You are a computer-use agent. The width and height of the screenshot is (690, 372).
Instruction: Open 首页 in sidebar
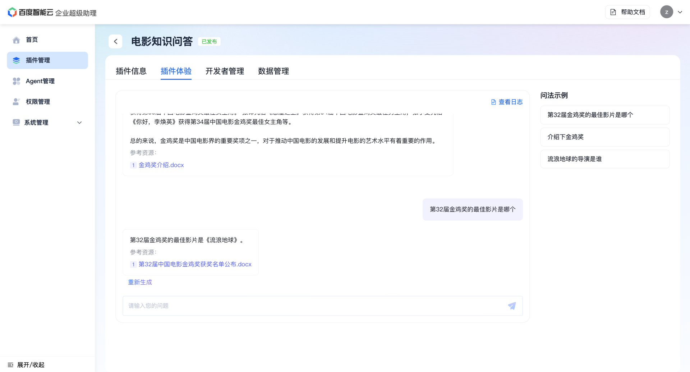47,40
